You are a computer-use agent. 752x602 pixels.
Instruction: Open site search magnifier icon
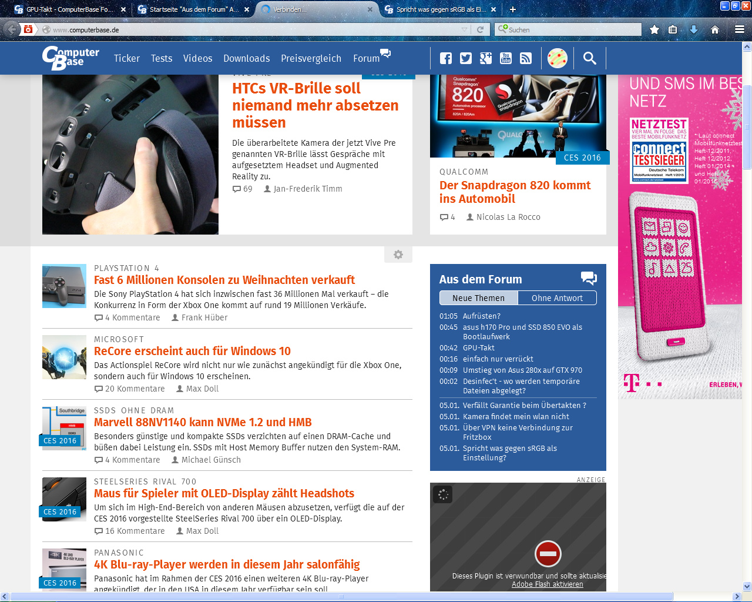[x=590, y=58]
